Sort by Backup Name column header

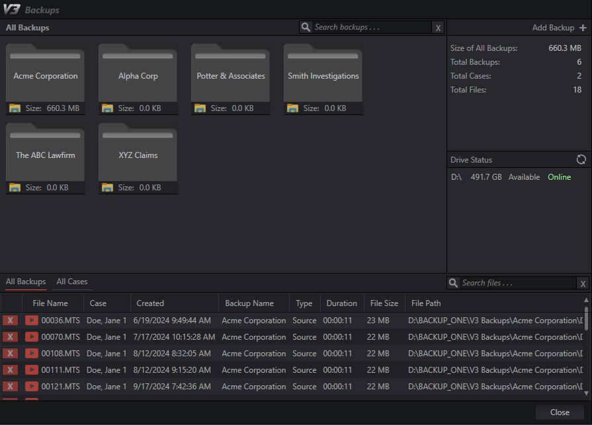coord(254,303)
